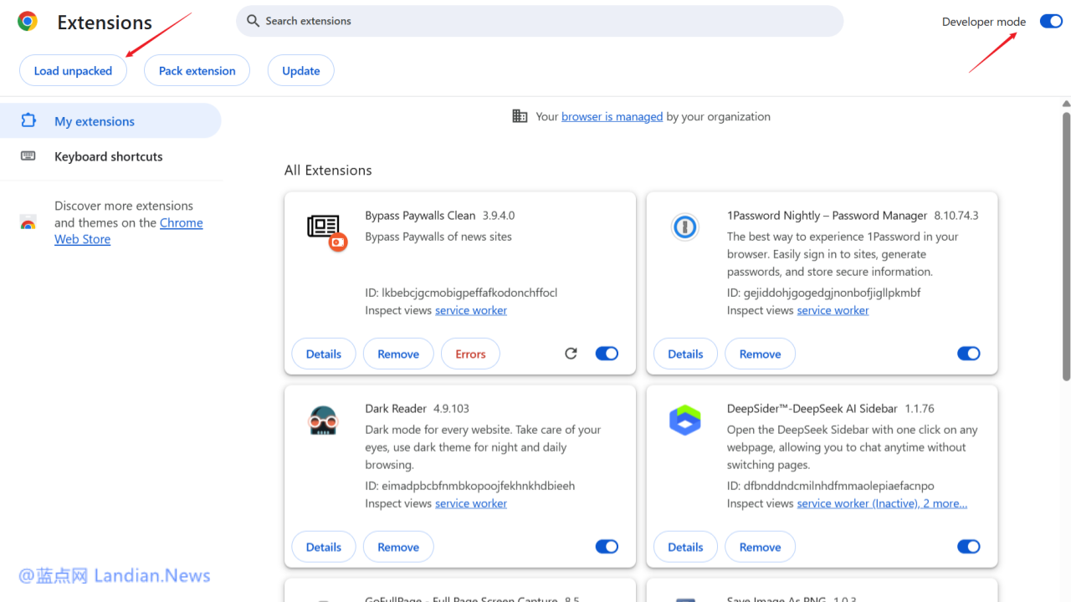Click the Developer mode label
Viewport: 1071px width, 602px height.
[x=984, y=22]
